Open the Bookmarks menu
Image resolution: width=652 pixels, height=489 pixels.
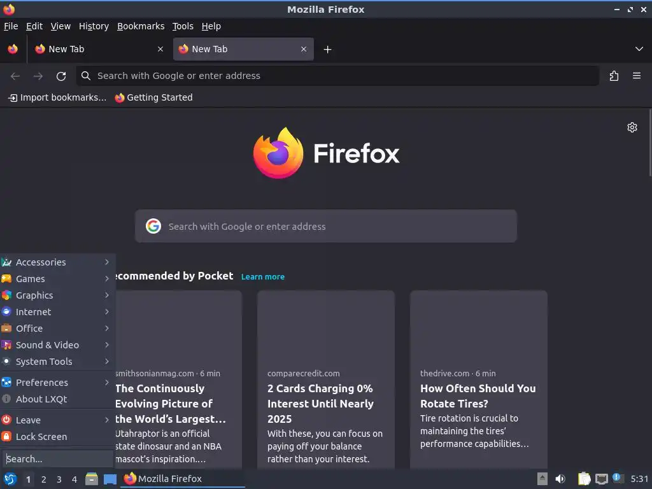(141, 26)
